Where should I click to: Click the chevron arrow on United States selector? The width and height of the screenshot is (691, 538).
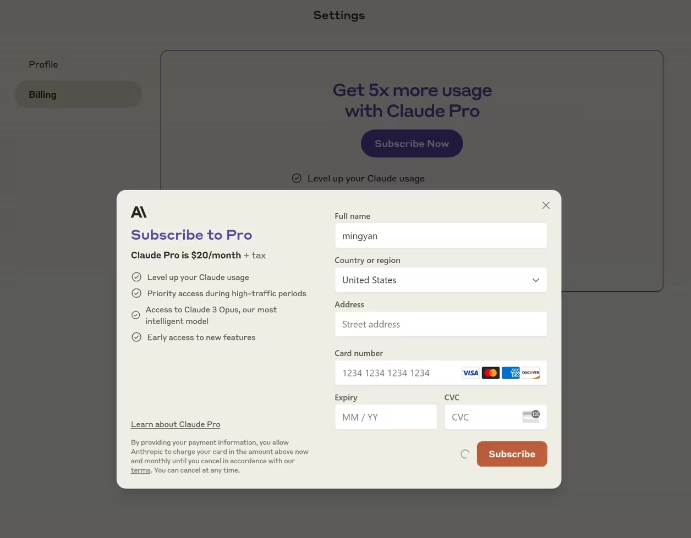click(536, 280)
